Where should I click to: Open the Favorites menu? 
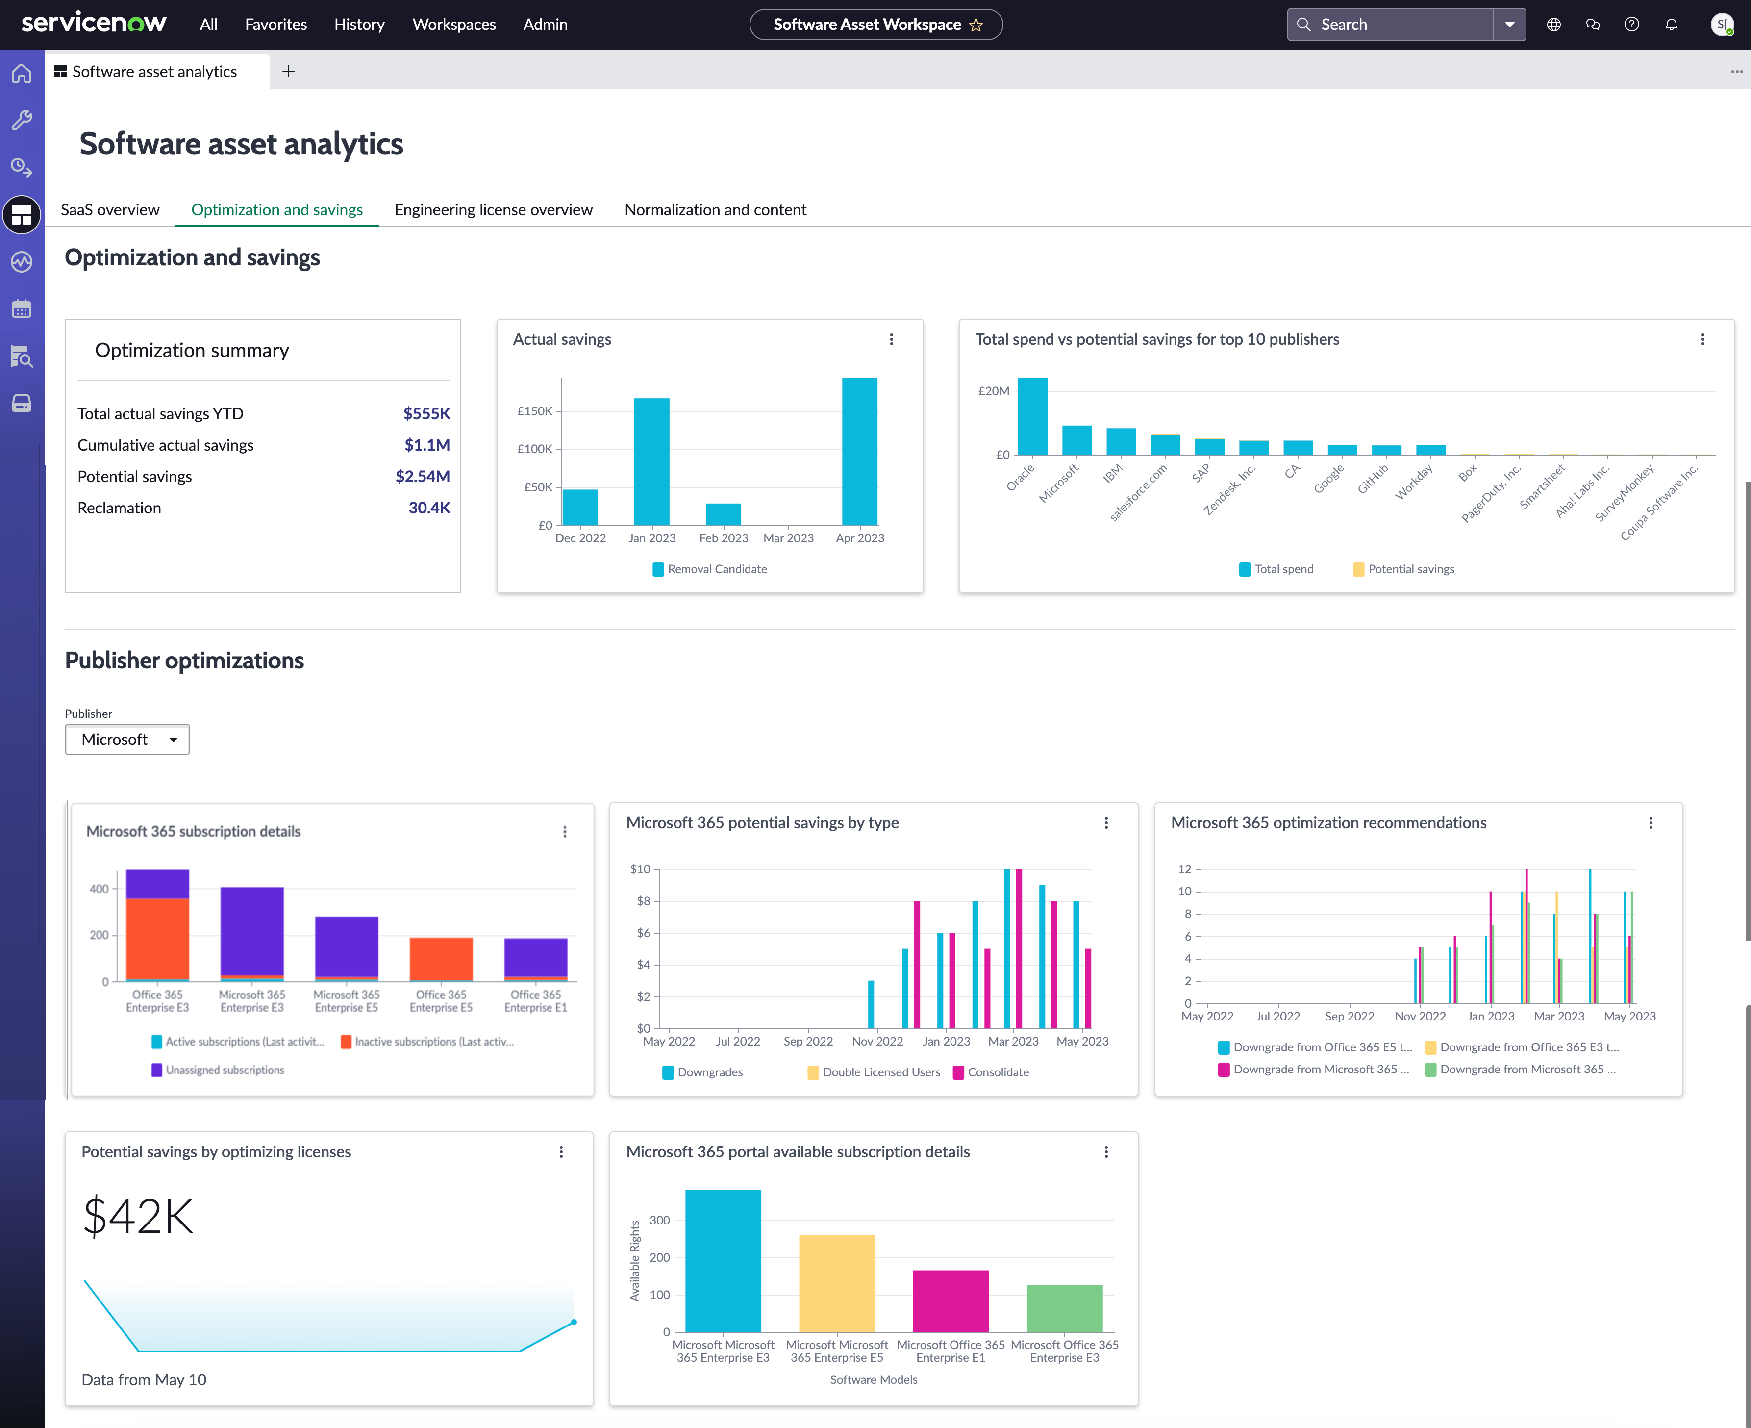276,25
